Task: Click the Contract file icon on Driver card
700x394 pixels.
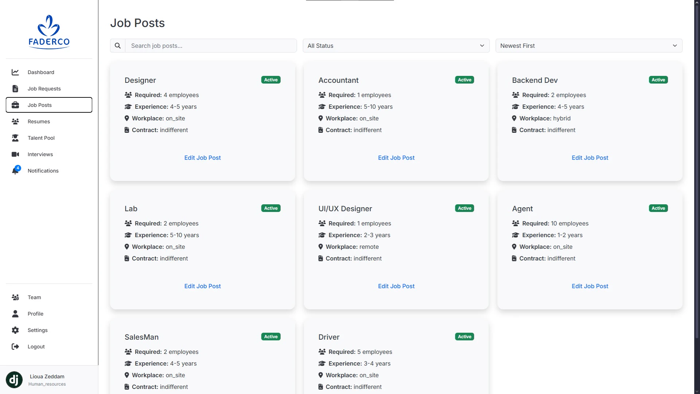Action: [320, 387]
